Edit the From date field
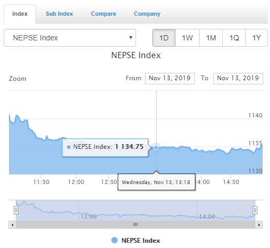 pyautogui.click(x=170, y=79)
